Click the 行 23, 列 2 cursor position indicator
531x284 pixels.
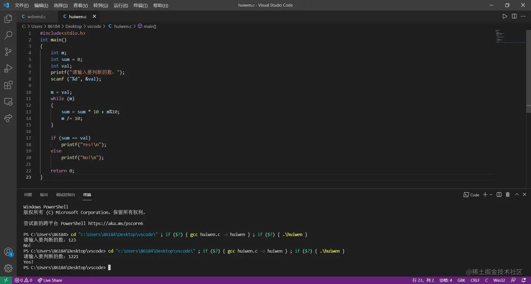pyautogui.click(x=423, y=280)
